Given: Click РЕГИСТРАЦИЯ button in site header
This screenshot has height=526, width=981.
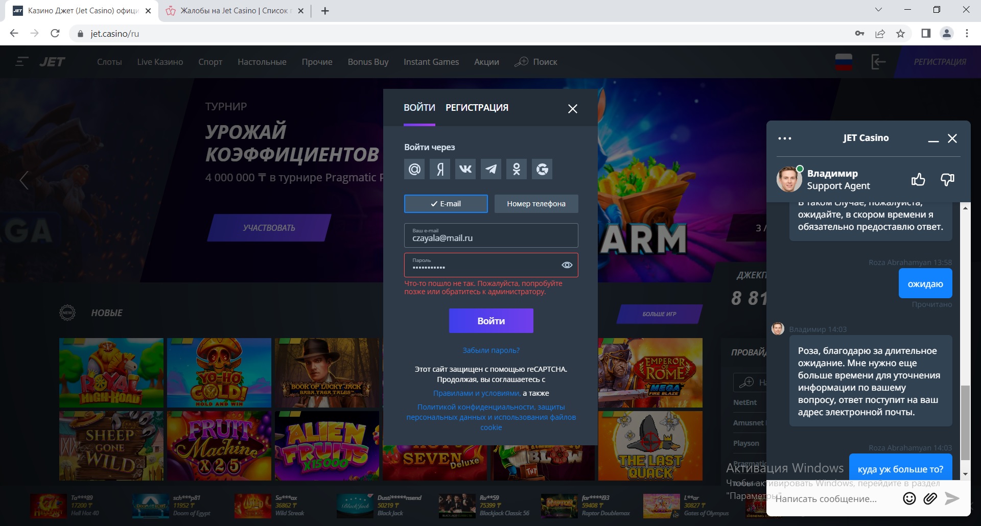Looking at the screenshot, I should coord(940,62).
